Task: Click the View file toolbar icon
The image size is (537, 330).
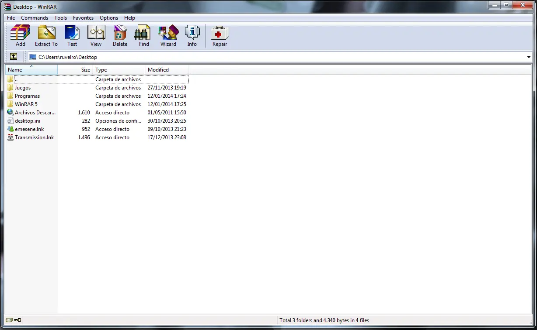Action: (96, 33)
